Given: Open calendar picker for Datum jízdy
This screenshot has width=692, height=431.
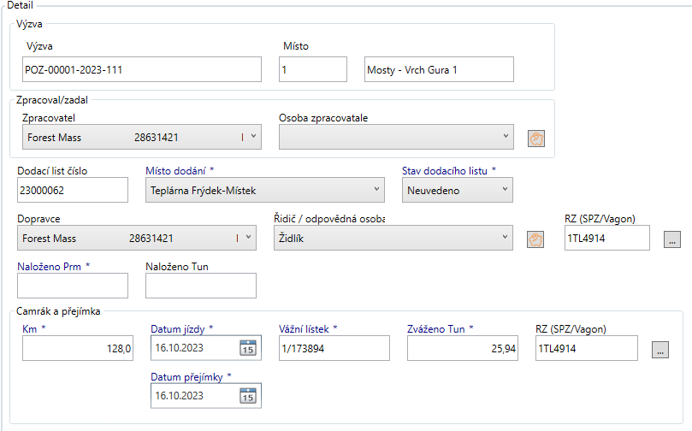Looking at the screenshot, I should coord(247,348).
